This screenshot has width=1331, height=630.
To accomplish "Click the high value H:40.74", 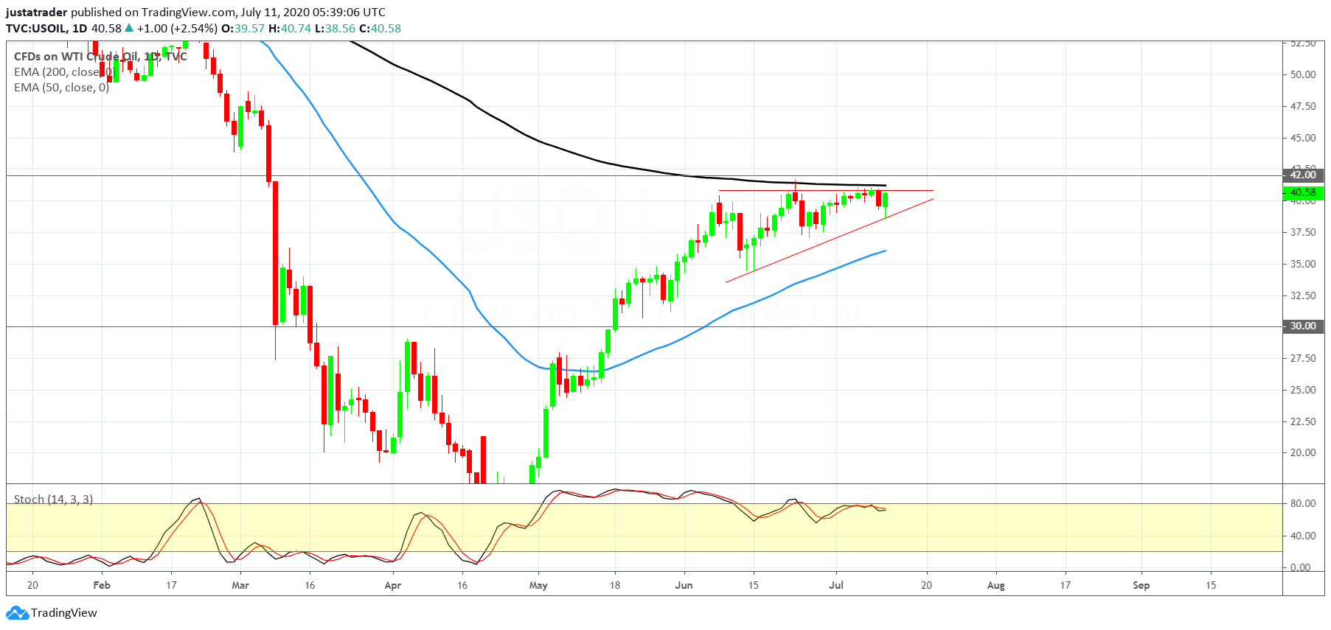I will (290, 29).
